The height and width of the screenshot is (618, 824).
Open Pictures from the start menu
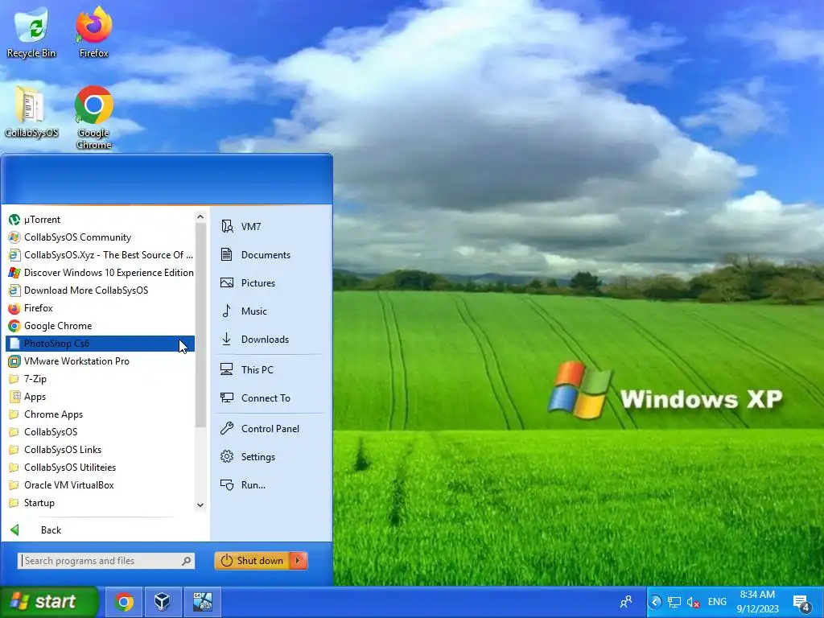point(270,283)
